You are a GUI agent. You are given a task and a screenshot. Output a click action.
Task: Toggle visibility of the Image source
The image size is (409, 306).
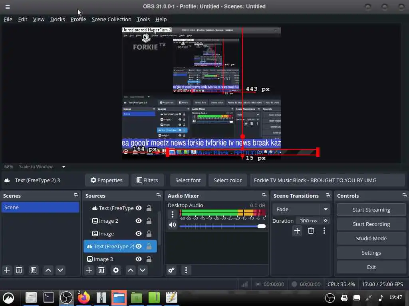[x=139, y=233]
